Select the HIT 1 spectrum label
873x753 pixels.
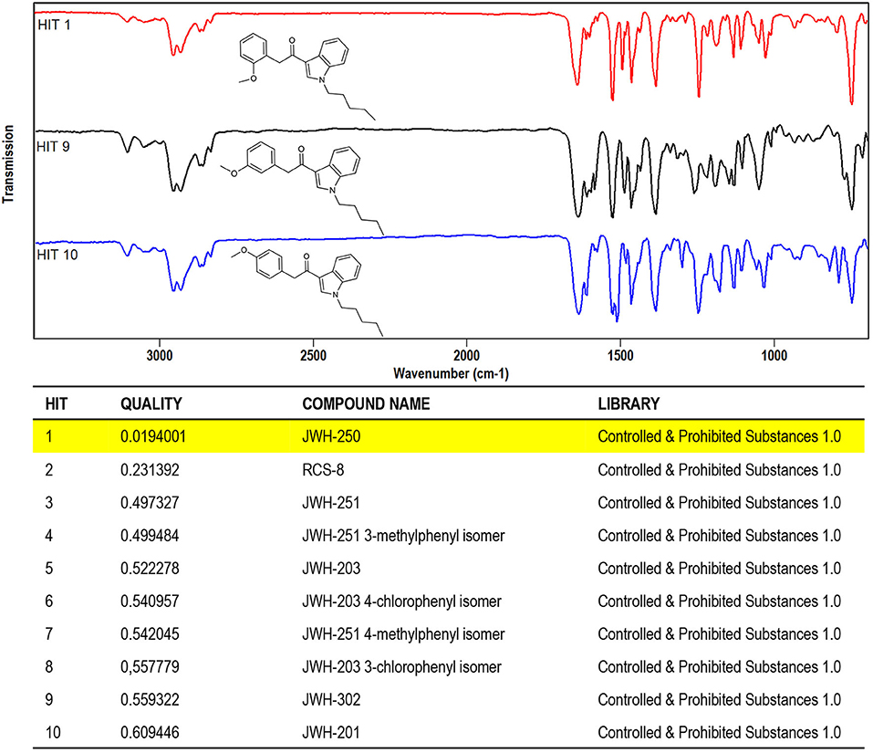click(54, 25)
